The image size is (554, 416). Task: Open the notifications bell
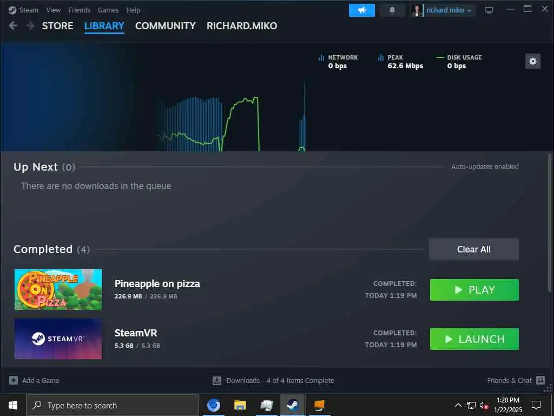(x=392, y=10)
